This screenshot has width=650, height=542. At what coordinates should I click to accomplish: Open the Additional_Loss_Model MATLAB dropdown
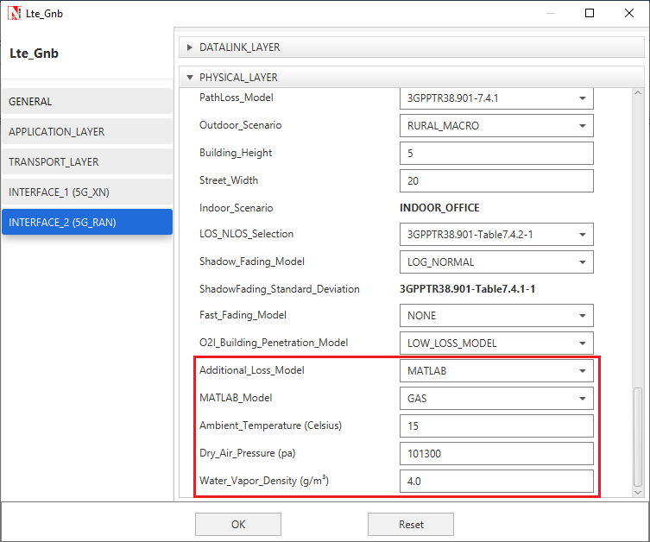pyautogui.click(x=496, y=371)
